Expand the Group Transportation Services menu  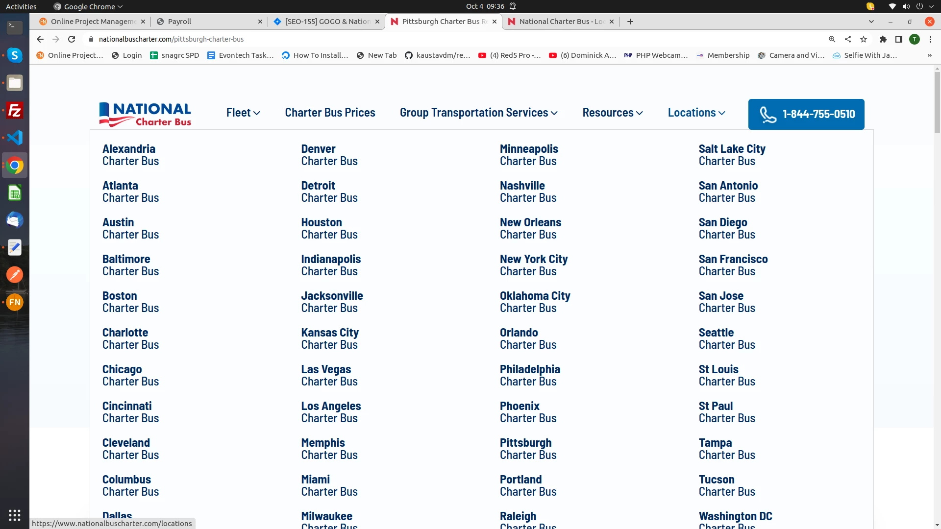[x=479, y=113]
